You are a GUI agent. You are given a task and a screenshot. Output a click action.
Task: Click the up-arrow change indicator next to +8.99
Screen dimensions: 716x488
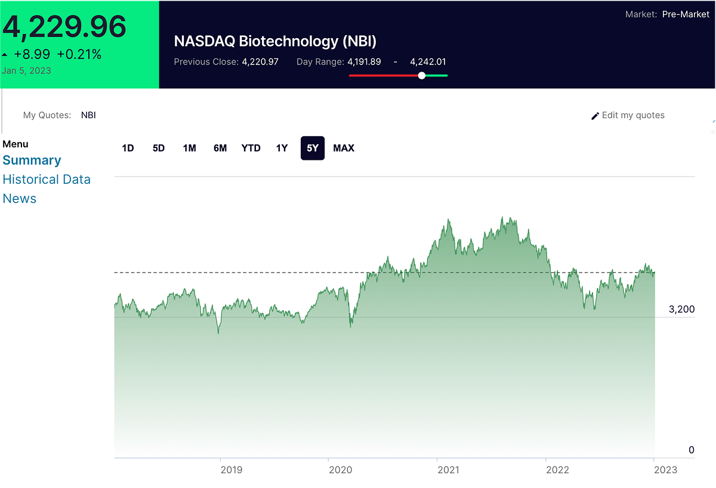(5, 54)
